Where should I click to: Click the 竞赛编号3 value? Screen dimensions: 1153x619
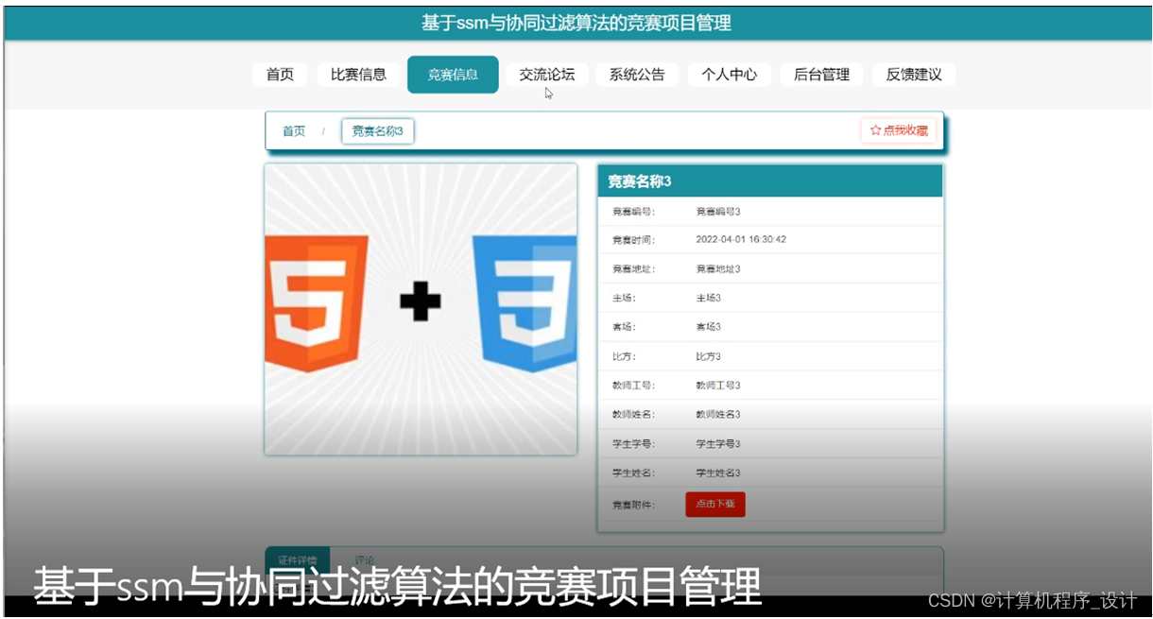718,212
